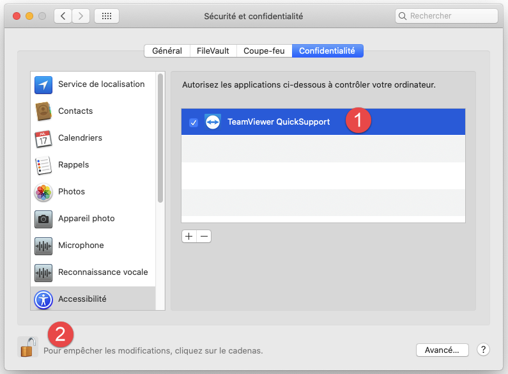Uncheck the TeamViewer QuickSupport checkbox
This screenshot has height=374, width=508.
click(194, 122)
